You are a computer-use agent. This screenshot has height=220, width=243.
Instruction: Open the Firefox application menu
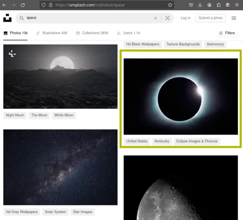pos(237,5)
